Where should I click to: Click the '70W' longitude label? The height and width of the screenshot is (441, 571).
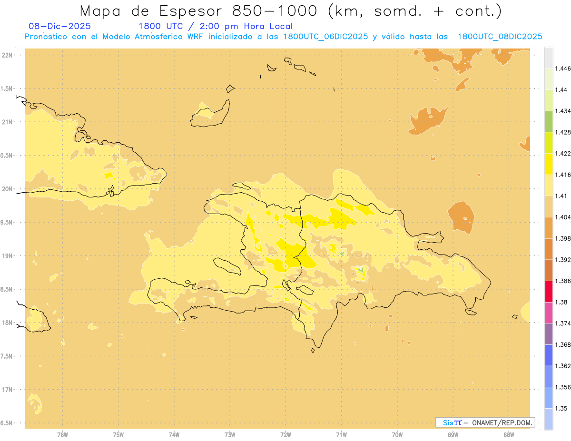(397, 435)
